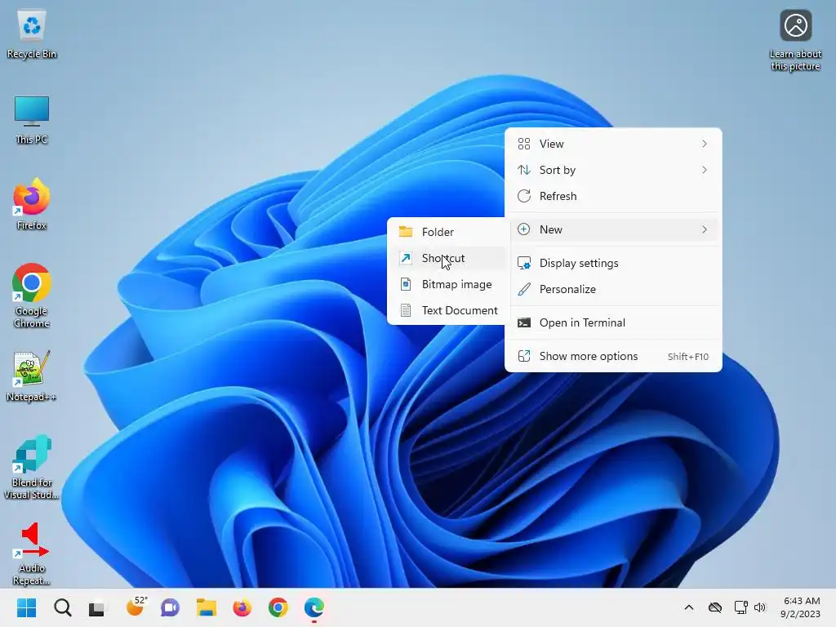Create a new Shortcut
Screen dimensions: 836x627
pyautogui.click(x=448, y=258)
